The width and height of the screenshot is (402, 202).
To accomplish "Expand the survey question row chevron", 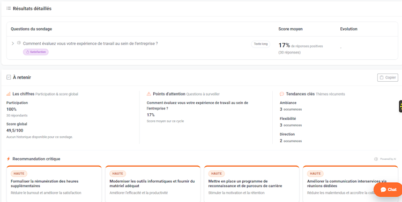I will 12,43.
